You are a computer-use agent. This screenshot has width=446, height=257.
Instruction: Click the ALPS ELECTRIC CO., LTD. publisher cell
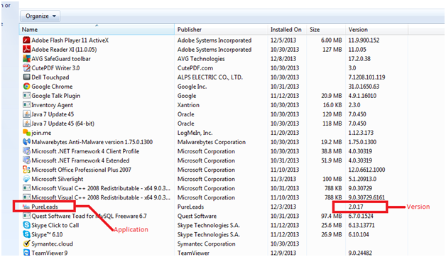point(210,77)
